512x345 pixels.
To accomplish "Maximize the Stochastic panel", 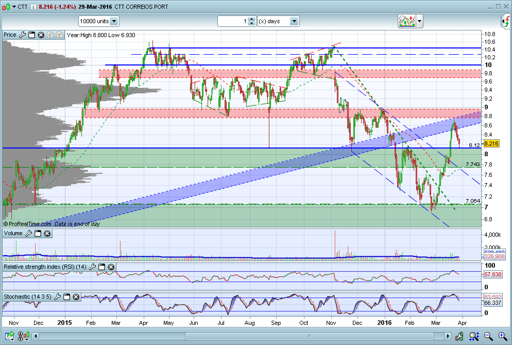I will tap(67, 297).
